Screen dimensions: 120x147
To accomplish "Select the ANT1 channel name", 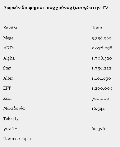I will point(9,48).
